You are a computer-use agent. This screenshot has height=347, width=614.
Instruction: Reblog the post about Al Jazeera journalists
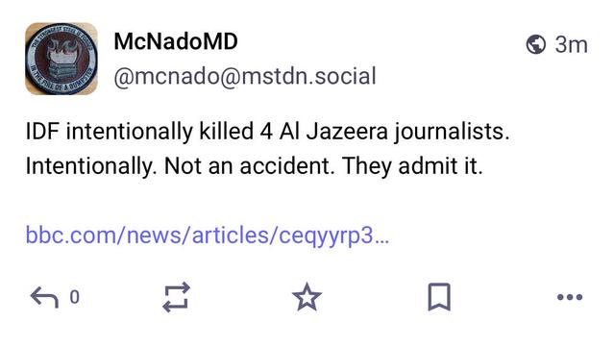(x=176, y=297)
